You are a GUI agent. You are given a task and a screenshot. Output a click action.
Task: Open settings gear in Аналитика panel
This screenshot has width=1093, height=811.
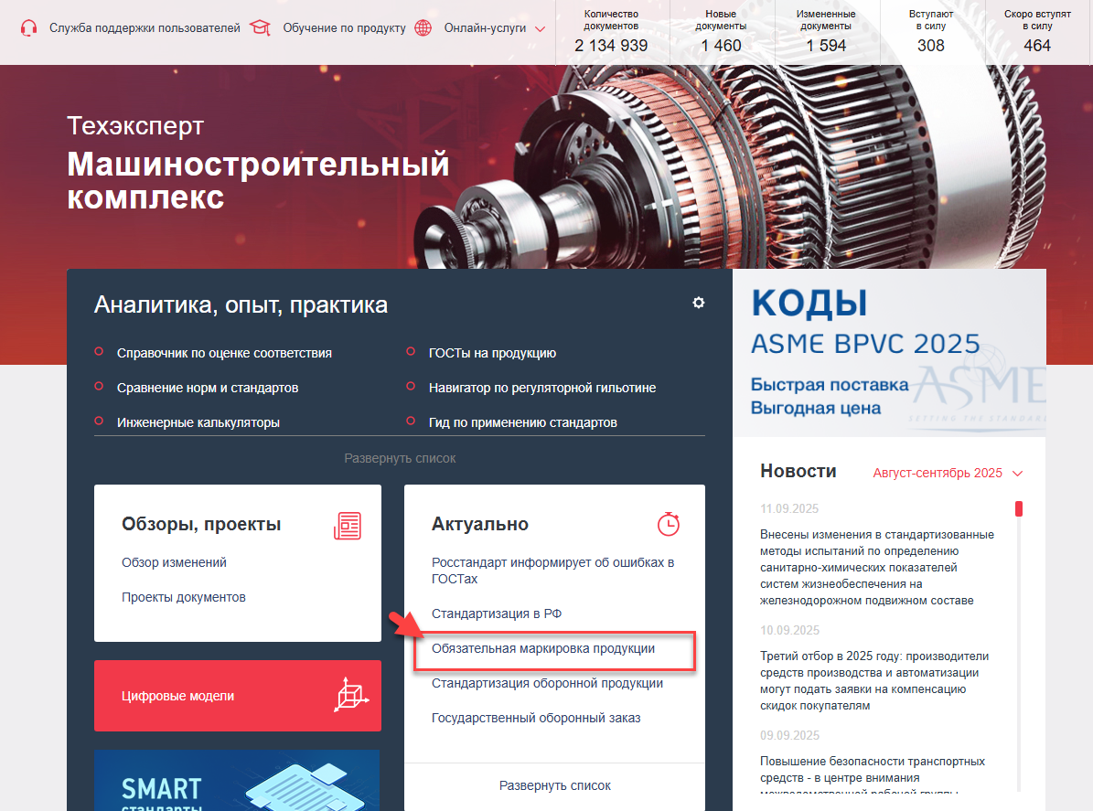point(699,303)
